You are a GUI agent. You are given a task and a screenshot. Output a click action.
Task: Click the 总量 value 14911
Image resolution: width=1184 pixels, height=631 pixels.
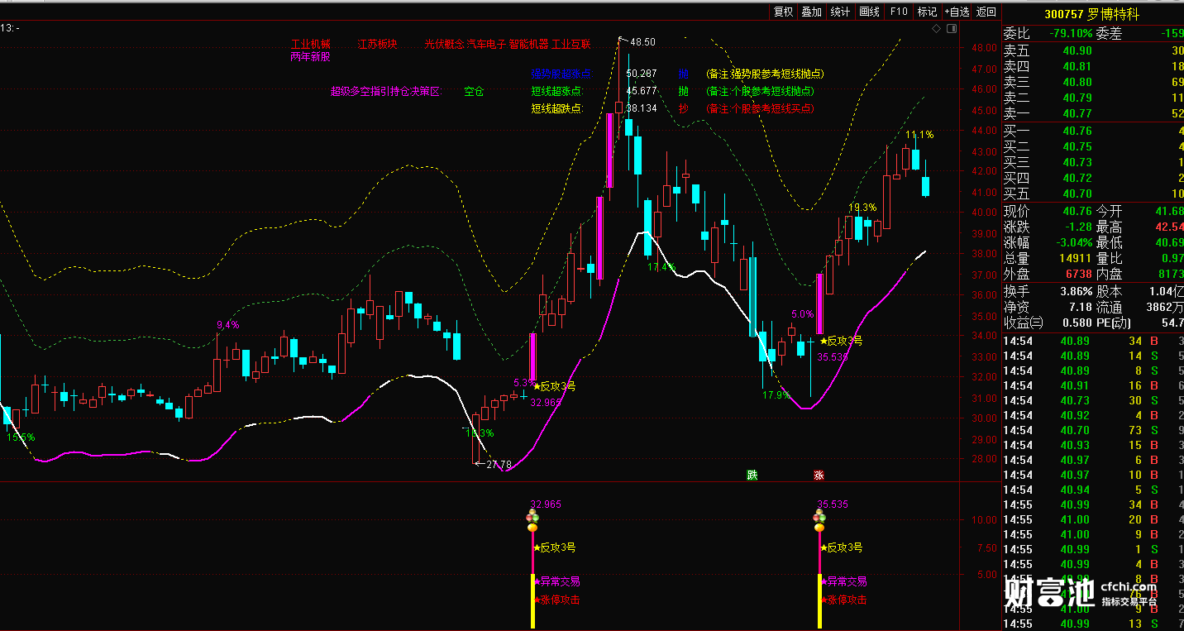click(1076, 258)
